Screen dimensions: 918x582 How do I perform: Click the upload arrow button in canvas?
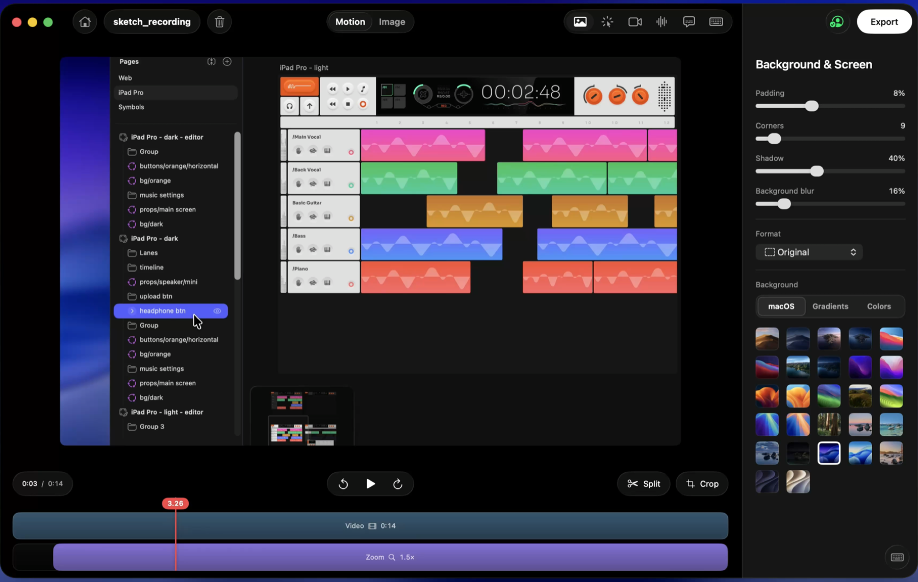tap(309, 106)
